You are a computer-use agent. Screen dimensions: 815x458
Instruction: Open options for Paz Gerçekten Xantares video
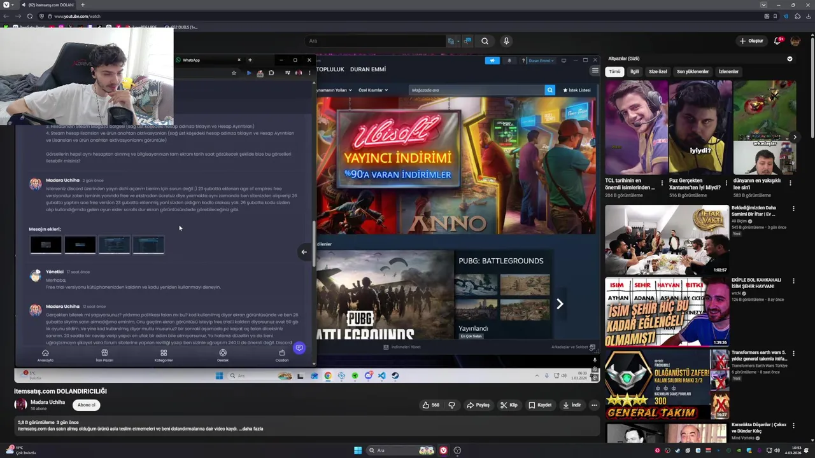coord(726,183)
